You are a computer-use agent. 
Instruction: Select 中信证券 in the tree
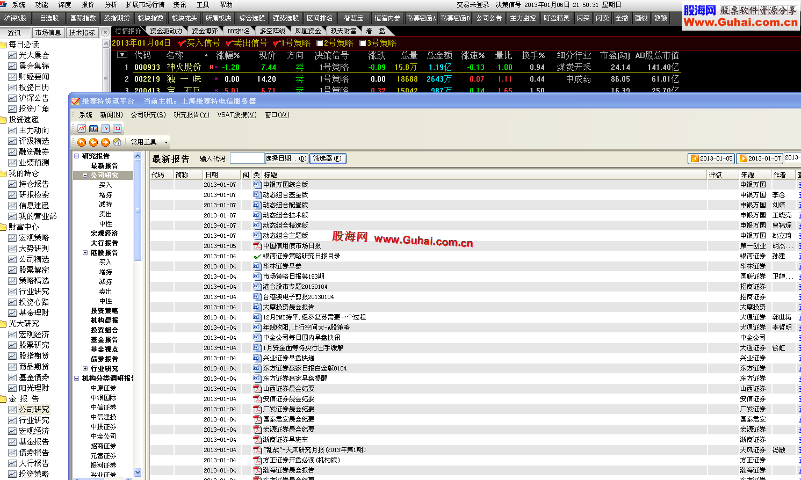point(104,408)
